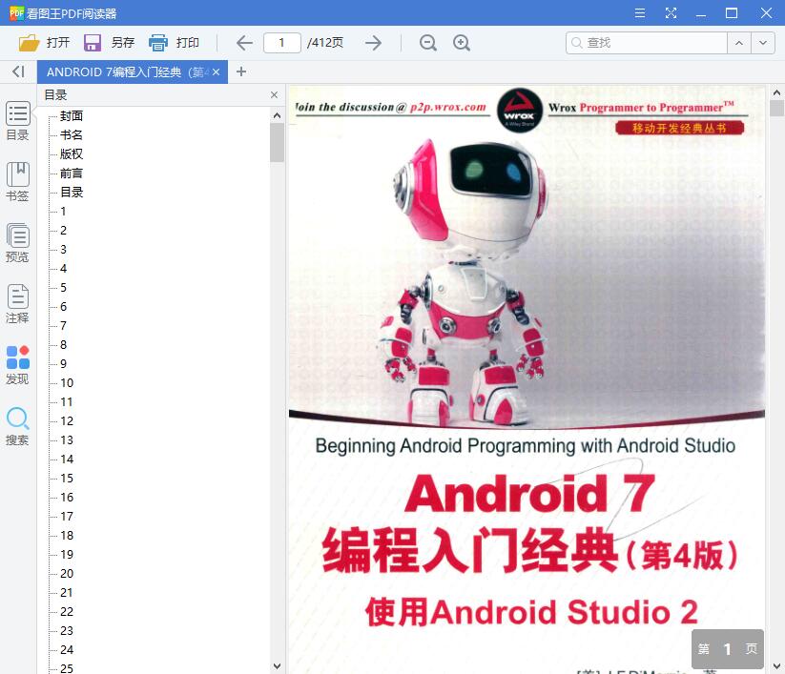
Task: Close the ANDROID 7编程入门经典 tab
Action: [216, 72]
